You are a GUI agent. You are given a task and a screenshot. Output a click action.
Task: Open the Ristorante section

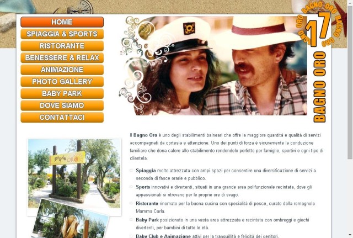(62, 46)
